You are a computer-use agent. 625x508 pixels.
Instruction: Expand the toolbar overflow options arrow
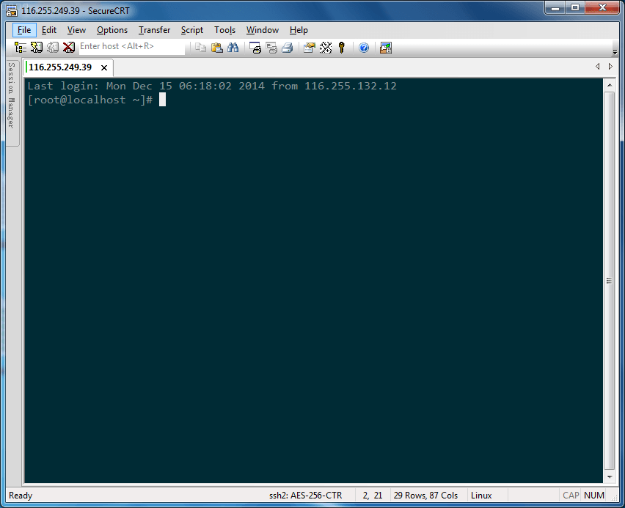pyautogui.click(x=615, y=50)
